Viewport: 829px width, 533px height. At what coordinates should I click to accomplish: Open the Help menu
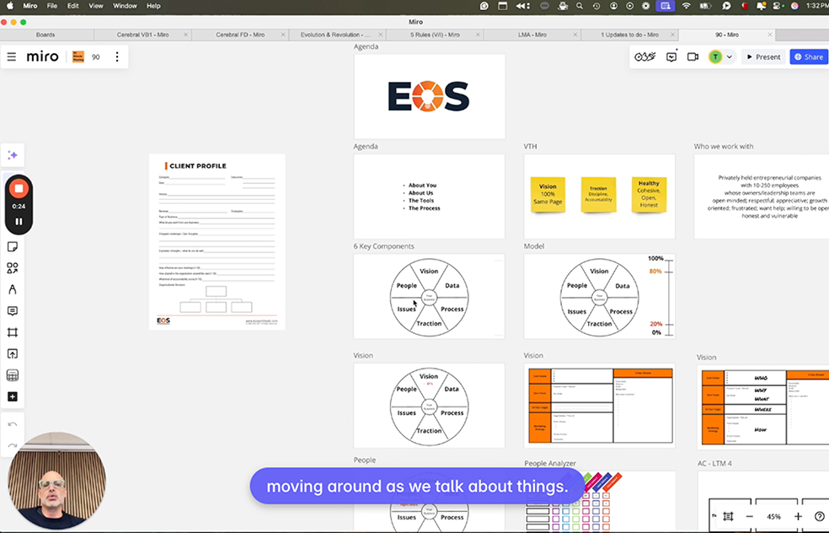153,6
